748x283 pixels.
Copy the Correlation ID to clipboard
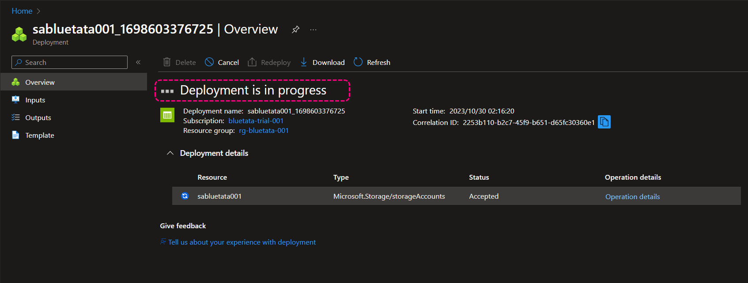[604, 122]
